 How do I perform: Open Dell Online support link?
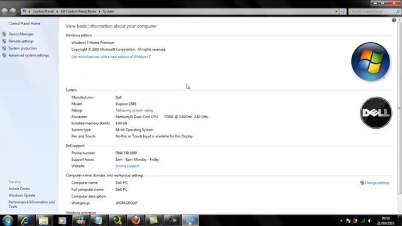point(127,166)
